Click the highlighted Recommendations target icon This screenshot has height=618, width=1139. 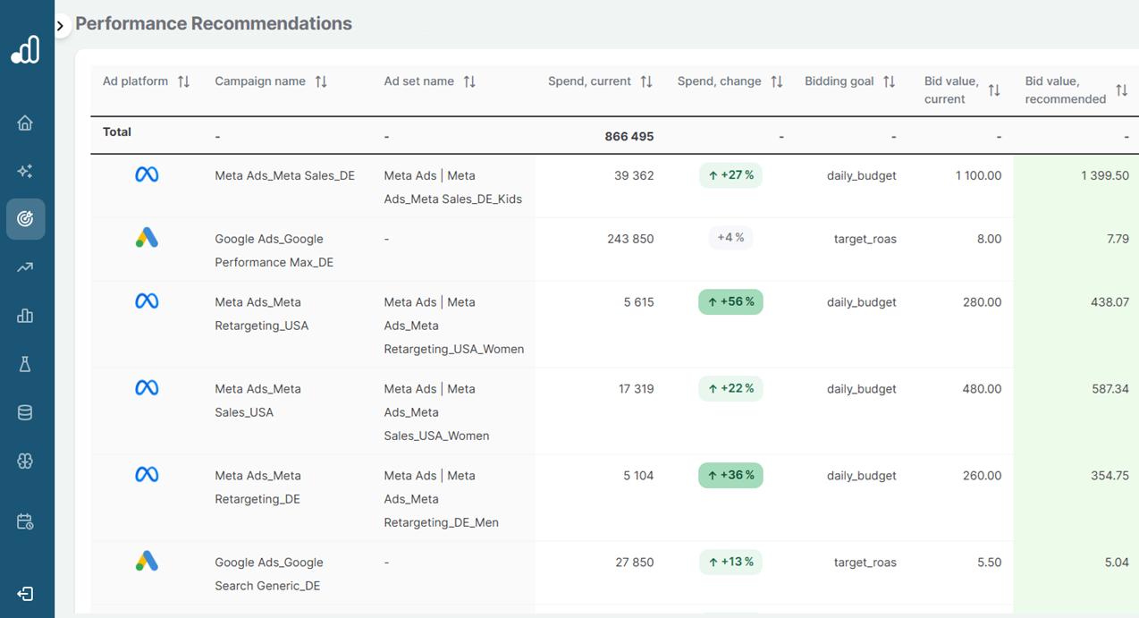[26, 219]
